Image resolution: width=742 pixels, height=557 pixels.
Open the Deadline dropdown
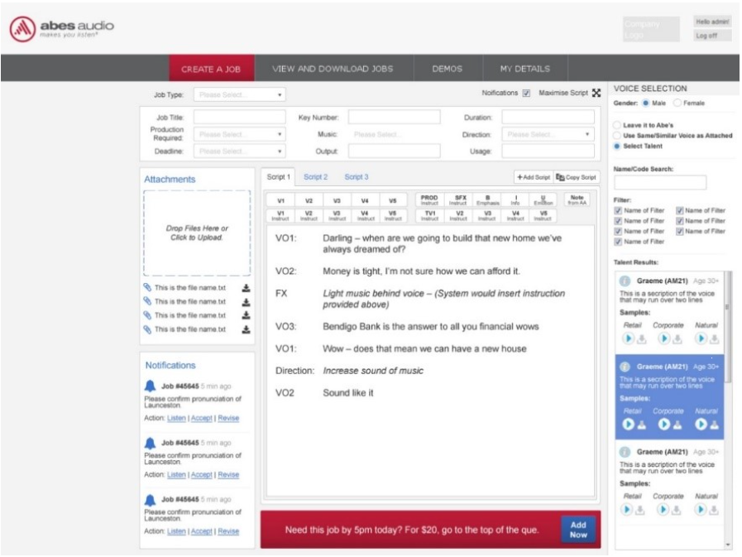point(240,151)
